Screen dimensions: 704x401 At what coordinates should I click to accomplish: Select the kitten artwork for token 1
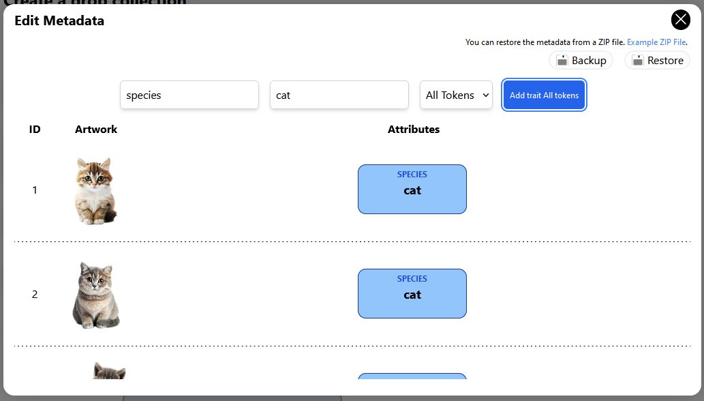96,190
